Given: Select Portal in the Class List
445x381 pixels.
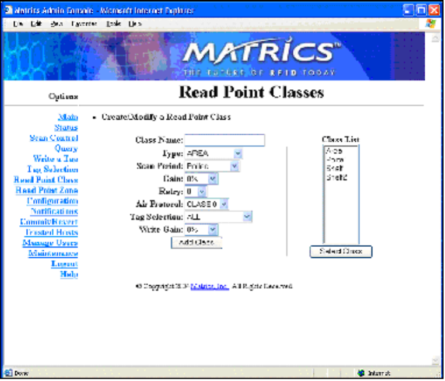Looking at the screenshot, I should (x=335, y=160).
